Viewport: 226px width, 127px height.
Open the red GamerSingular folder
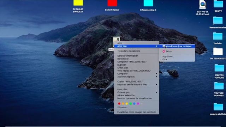[112, 3]
